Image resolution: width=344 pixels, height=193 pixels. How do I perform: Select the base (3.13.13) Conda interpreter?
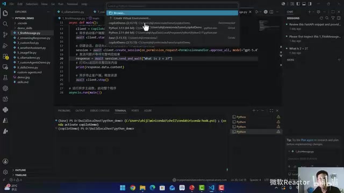172,38
